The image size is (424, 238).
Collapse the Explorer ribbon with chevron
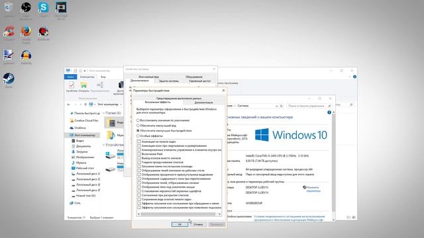tap(350, 77)
